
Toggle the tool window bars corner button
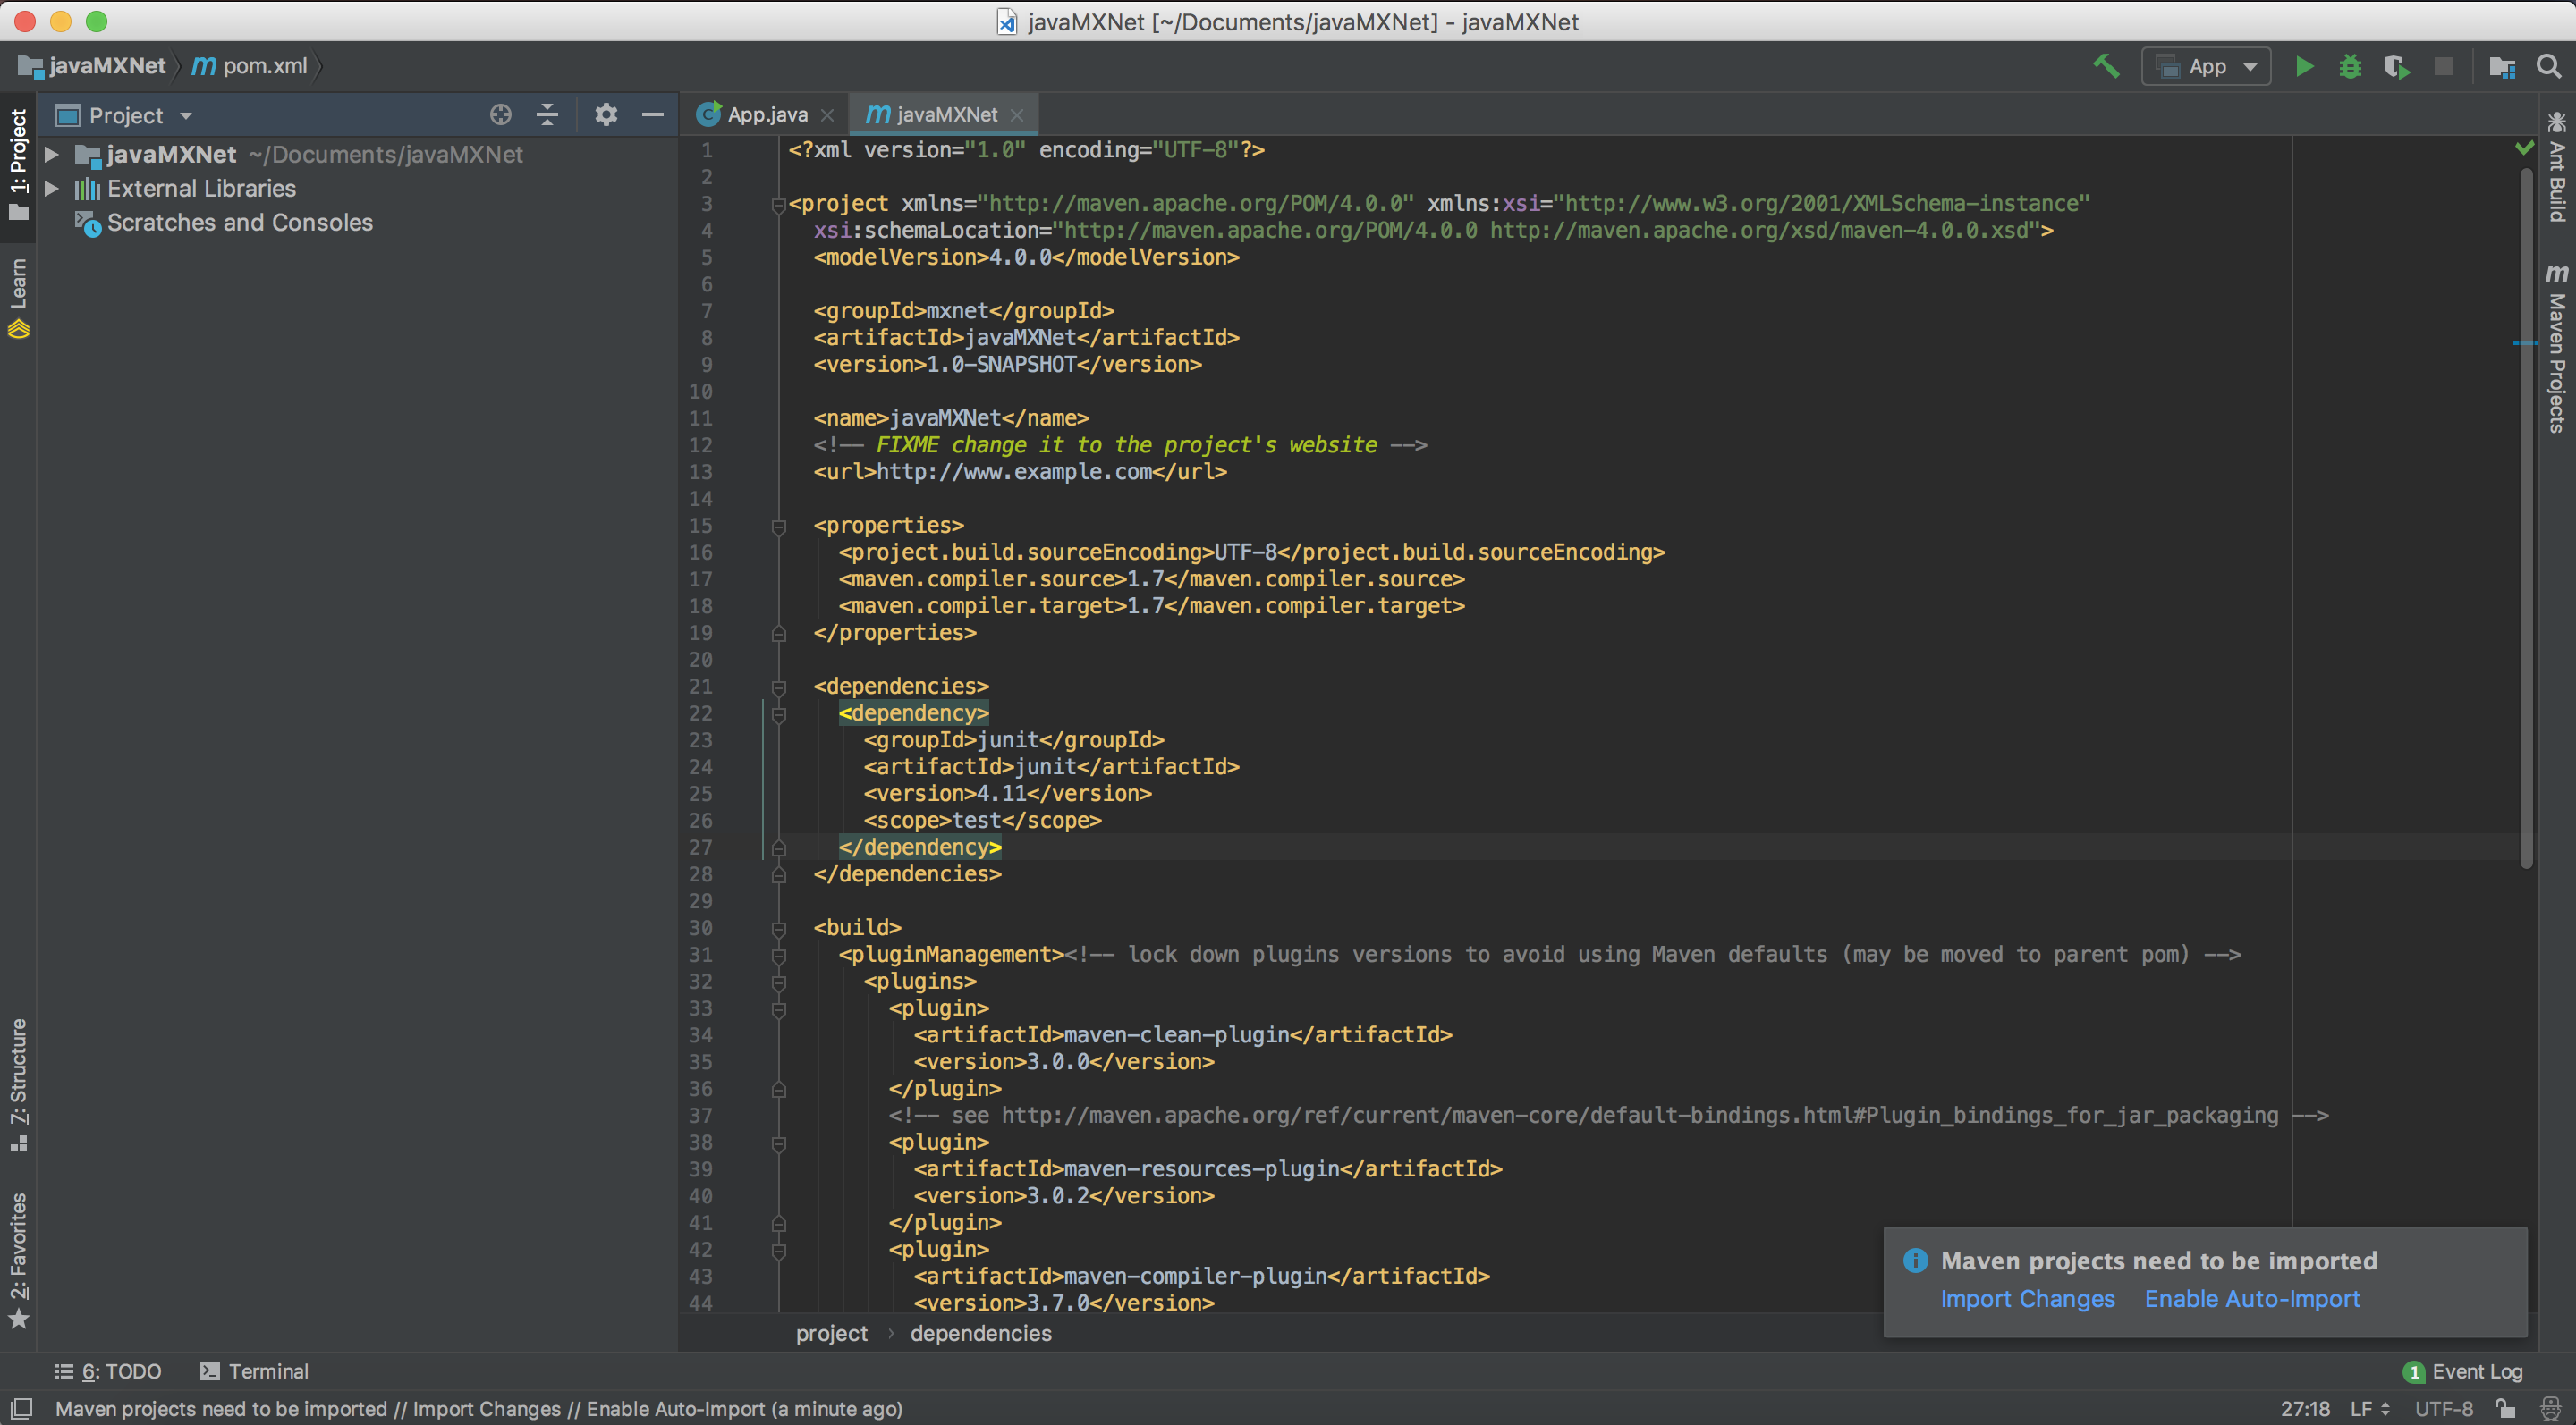pos(21,1408)
